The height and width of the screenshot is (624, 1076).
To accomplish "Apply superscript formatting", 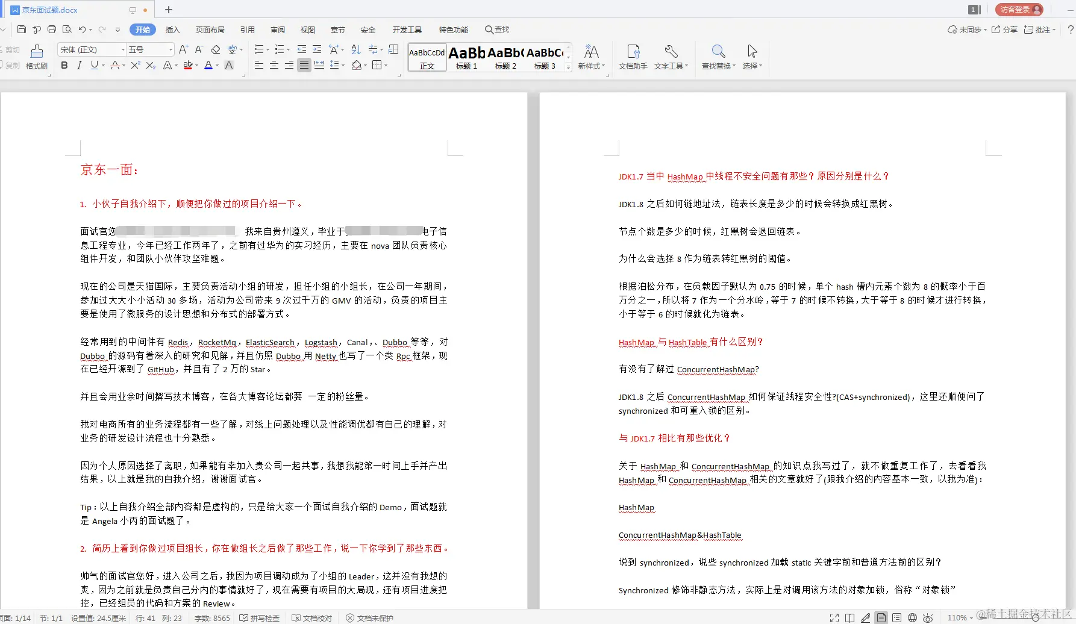I will click(x=136, y=65).
